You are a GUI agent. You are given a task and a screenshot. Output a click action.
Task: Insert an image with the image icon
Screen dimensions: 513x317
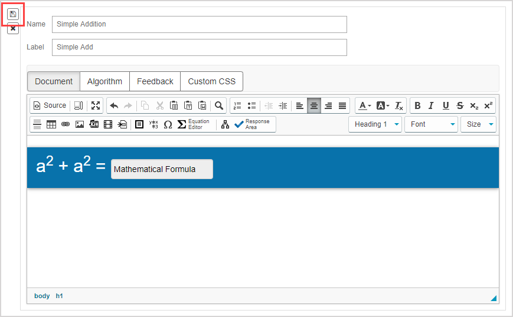coord(80,124)
